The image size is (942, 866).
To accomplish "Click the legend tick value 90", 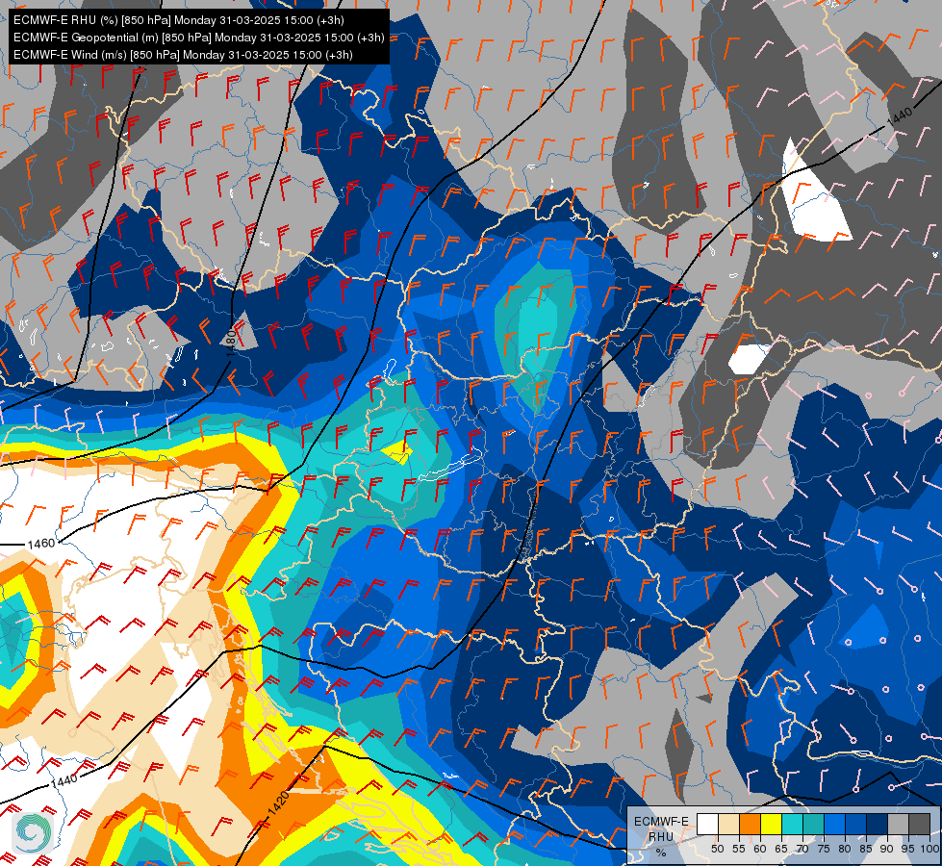I will pos(887,850).
